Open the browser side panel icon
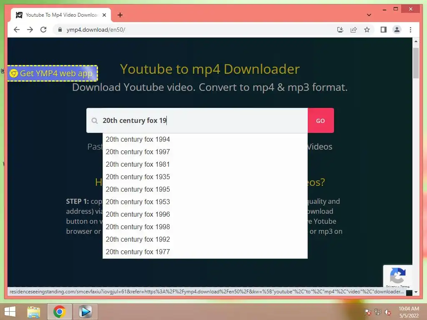 pos(384,30)
